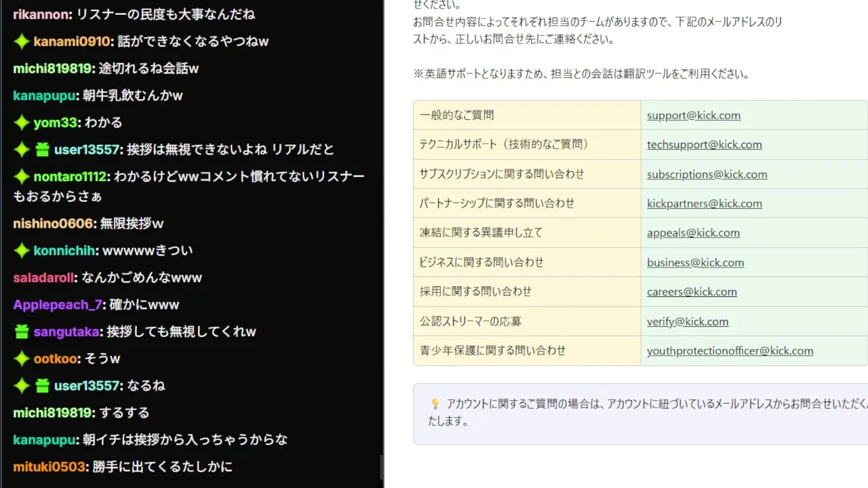Image resolution: width=868 pixels, height=488 pixels.
Task: Click gift badge beside user13557 'なるね' message
Action: pos(42,386)
